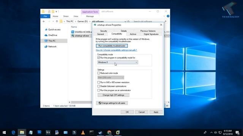The height and width of the screenshot is (136, 243).
Task: Switch to the Details tab
Action: (124, 31)
